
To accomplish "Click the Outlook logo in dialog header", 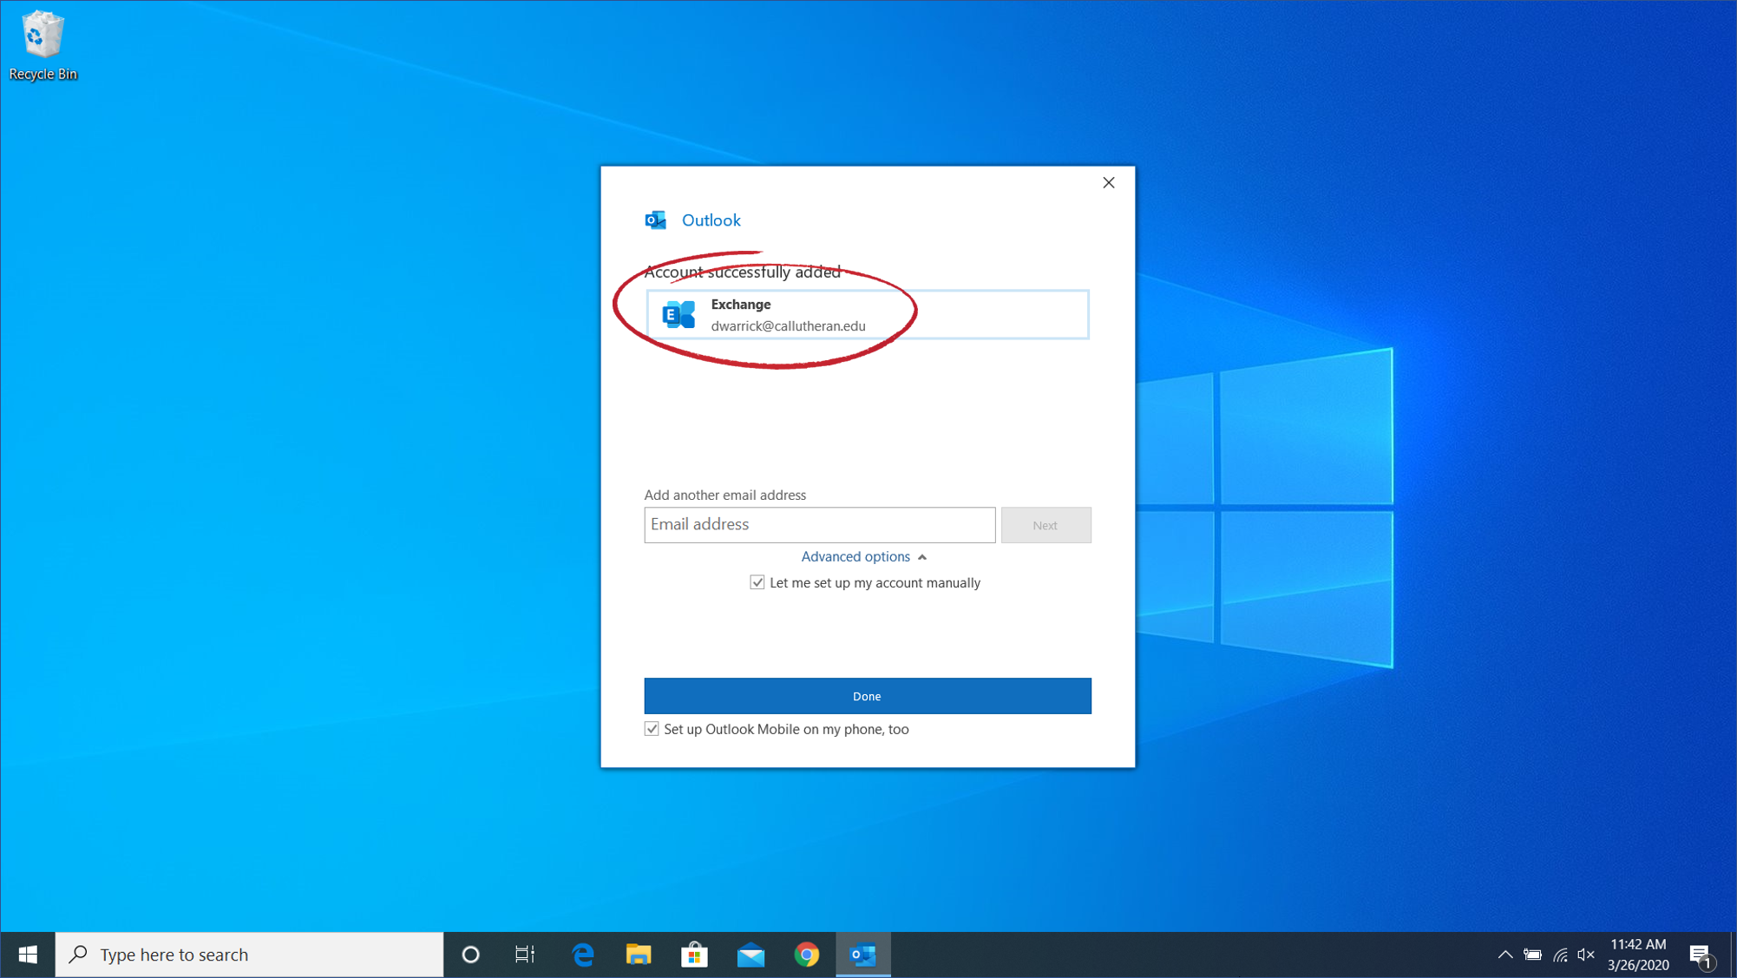I will [656, 220].
